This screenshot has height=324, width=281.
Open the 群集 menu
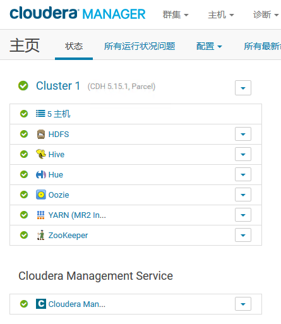pos(176,15)
